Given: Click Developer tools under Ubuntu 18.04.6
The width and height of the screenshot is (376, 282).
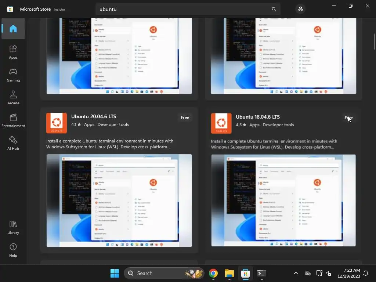Looking at the screenshot, I should [x=278, y=125].
